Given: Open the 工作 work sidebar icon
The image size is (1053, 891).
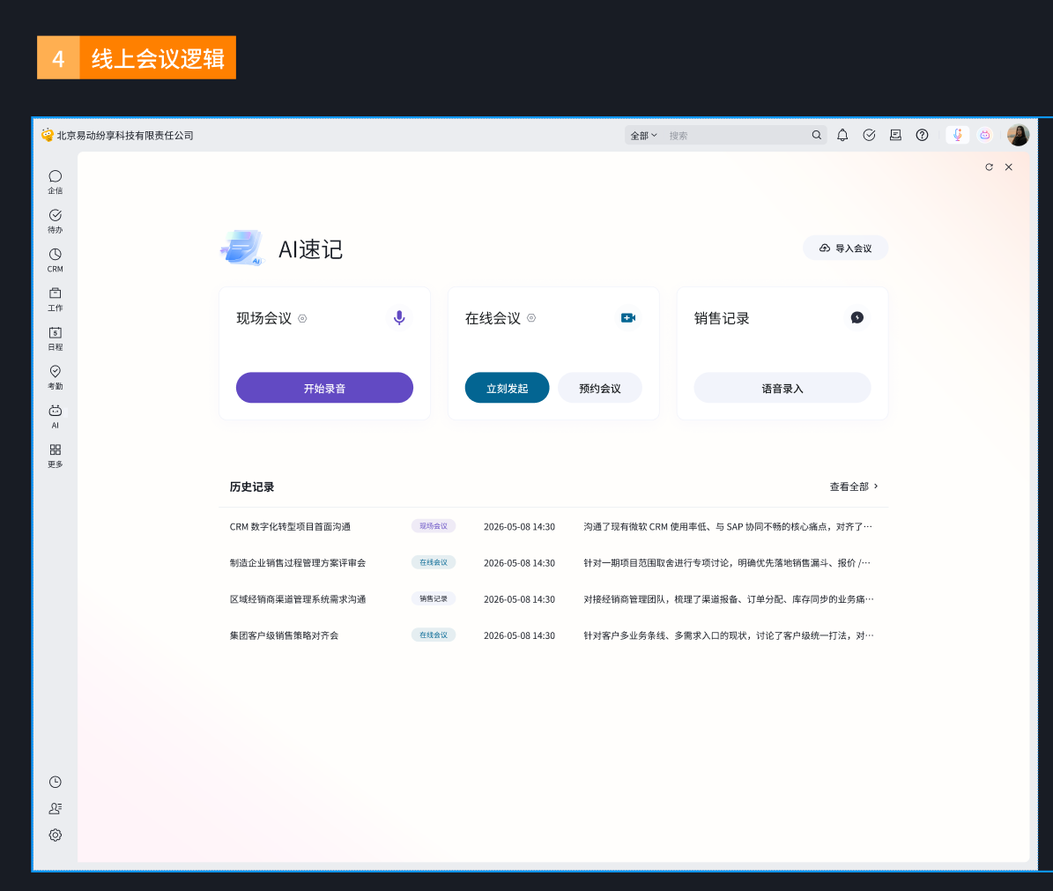Looking at the screenshot, I should (55, 299).
